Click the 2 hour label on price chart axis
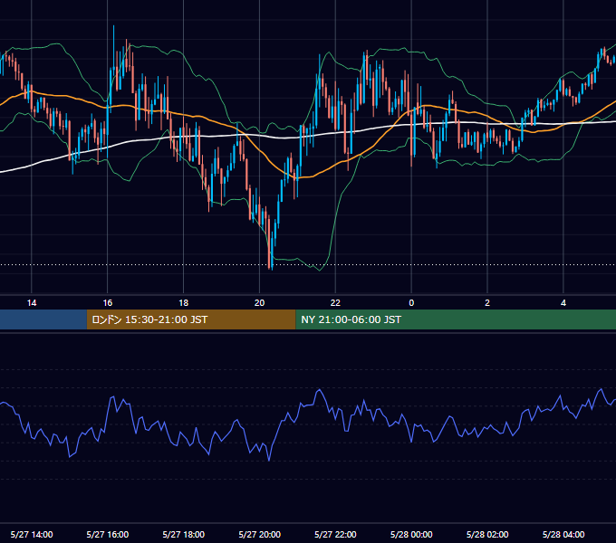 pos(487,303)
